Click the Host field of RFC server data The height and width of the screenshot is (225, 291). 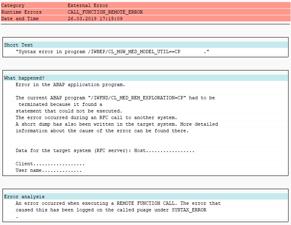click(x=164, y=150)
